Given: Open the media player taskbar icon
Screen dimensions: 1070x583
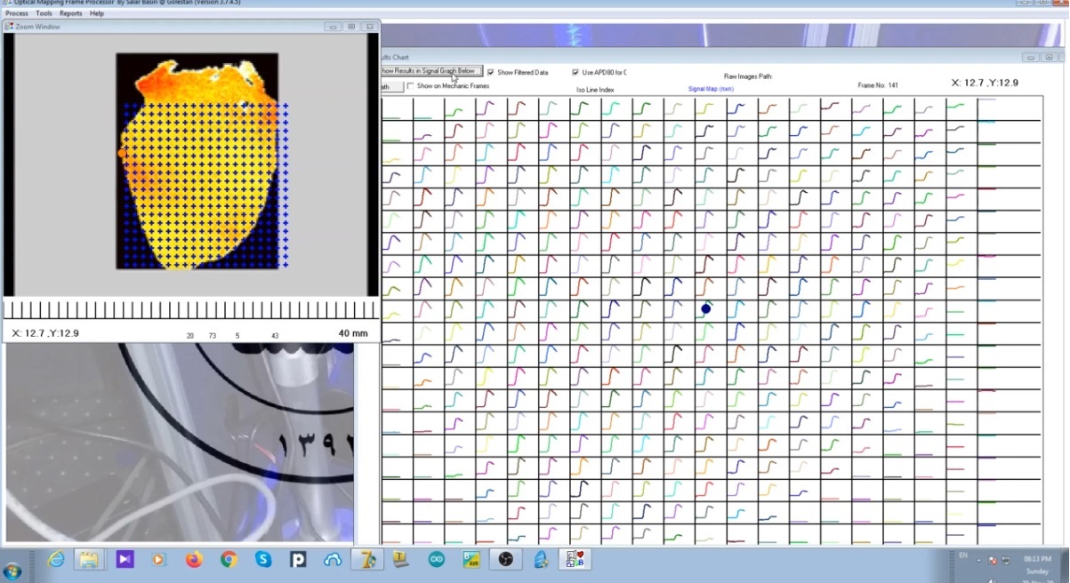Looking at the screenshot, I should [x=158, y=559].
